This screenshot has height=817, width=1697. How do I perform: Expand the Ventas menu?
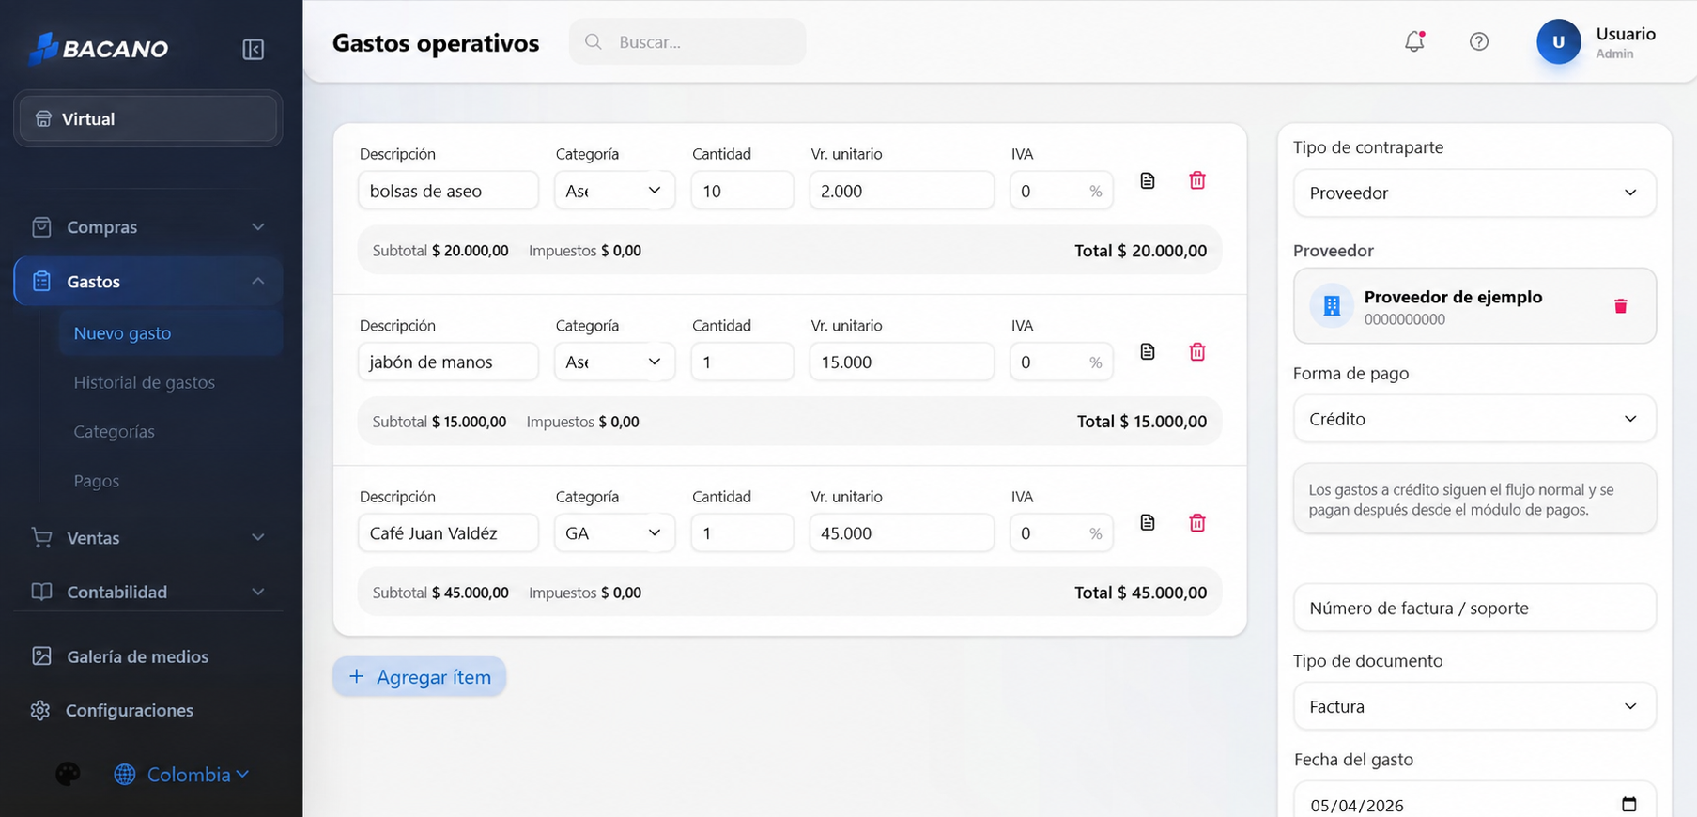pos(147,538)
